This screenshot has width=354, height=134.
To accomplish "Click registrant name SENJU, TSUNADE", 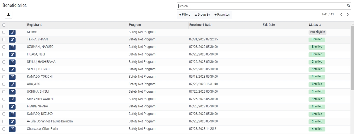I will coord(39,69).
